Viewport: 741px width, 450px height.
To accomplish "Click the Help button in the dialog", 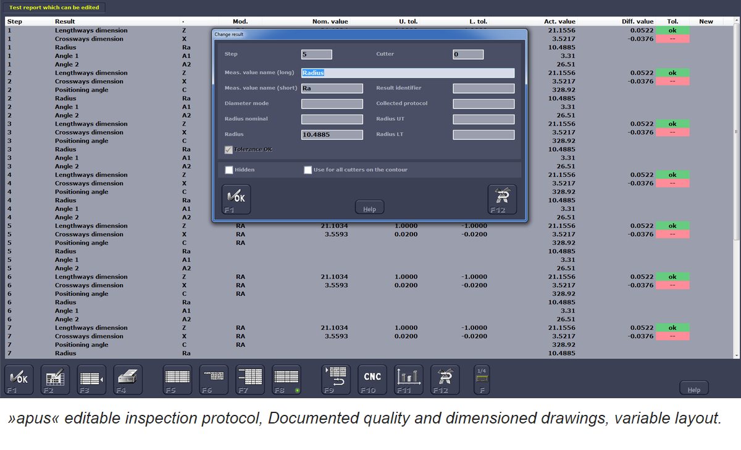I will click(369, 208).
